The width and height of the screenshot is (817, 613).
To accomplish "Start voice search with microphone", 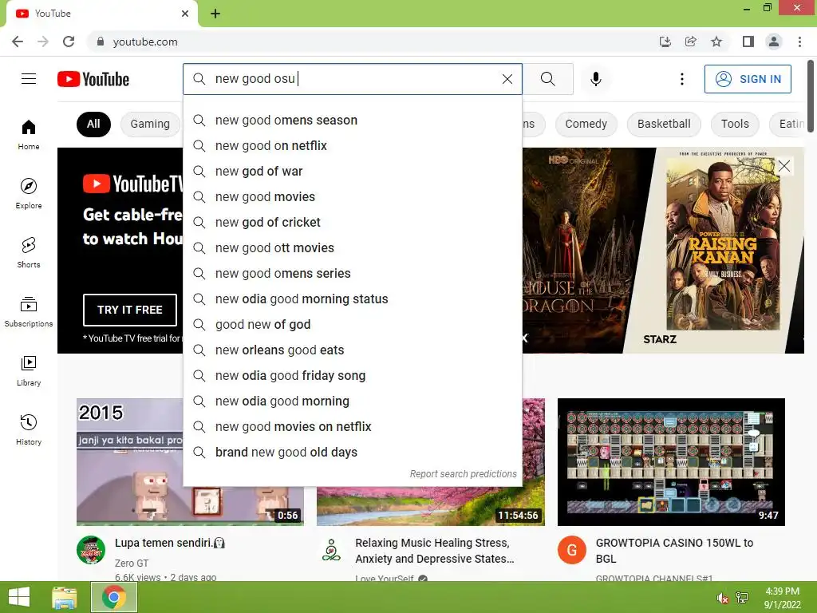I will click(x=595, y=79).
